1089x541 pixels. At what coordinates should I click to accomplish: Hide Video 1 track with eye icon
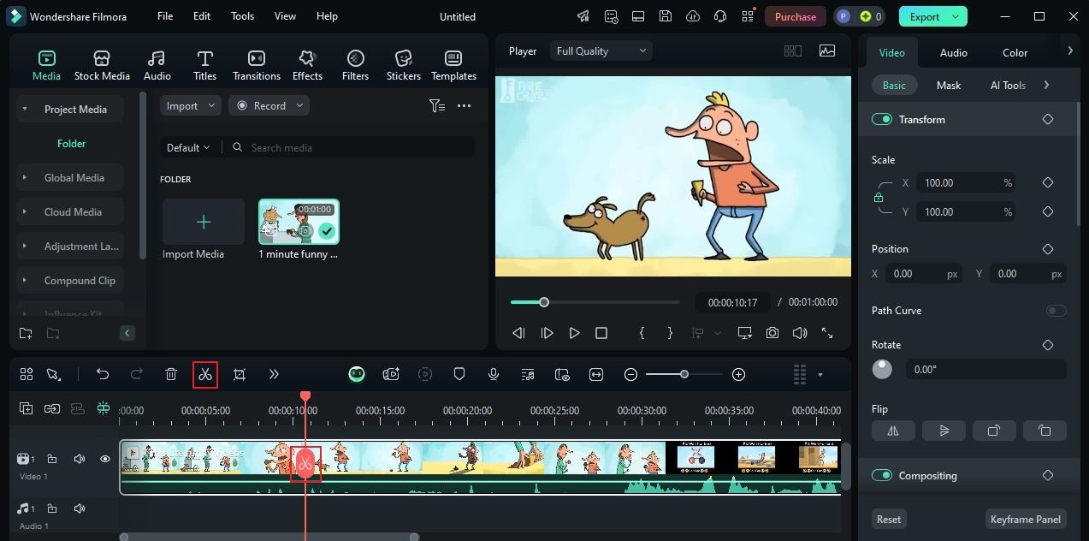[105, 460]
